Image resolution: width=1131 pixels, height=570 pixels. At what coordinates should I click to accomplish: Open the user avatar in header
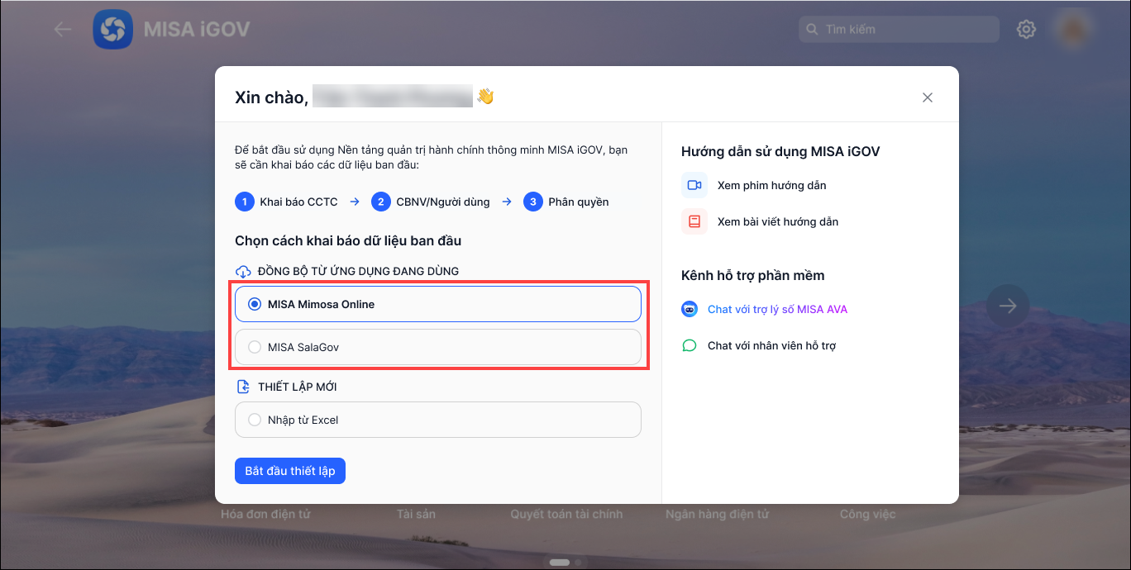coord(1074,30)
